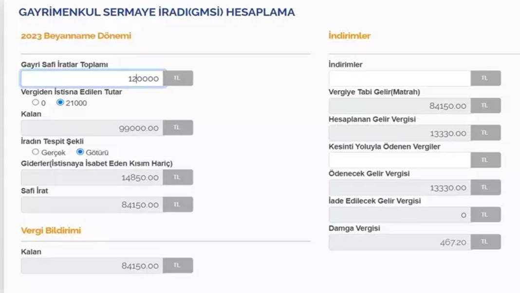520x293 pixels.
Task: Click the GAYRİMENKUL SERMAYE İRADI(GMSİ) HESAPLAMA heading
Action: 156,12
